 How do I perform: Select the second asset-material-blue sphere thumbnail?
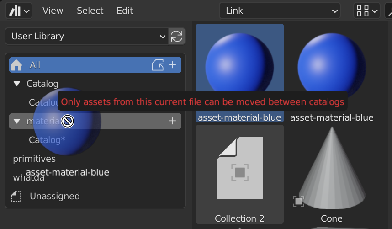pos(332,69)
